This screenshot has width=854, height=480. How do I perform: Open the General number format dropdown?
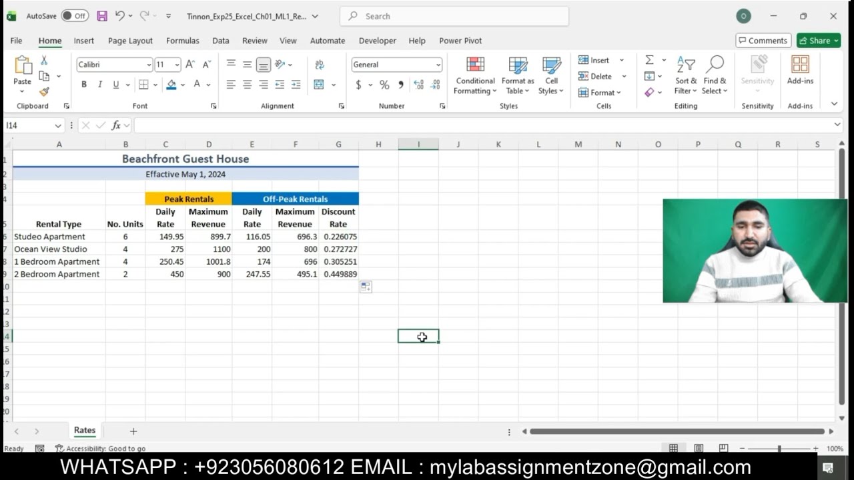(438, 65)
